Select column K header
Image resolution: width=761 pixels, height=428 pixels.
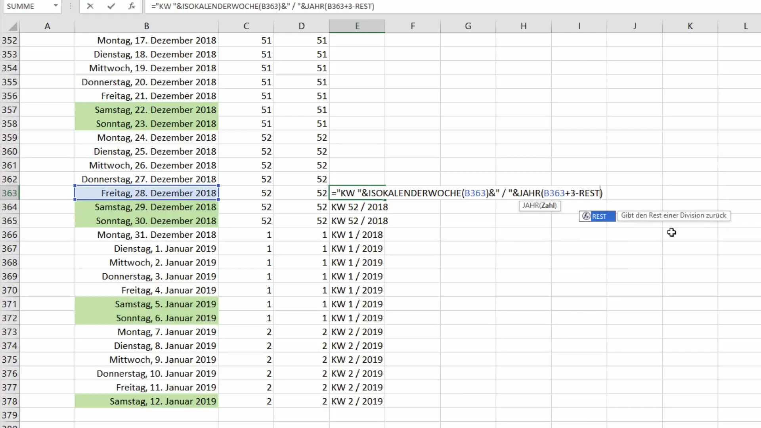(x=690, y=26)
